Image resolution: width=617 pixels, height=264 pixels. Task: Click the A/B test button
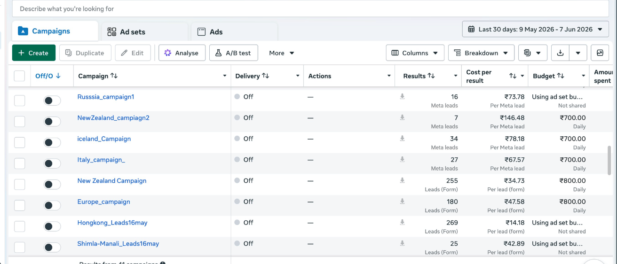click(x=234, y=53)
